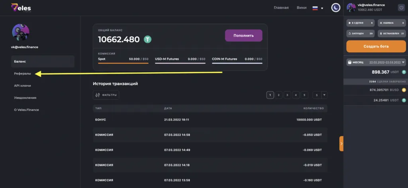Click the Veles logo in header
This screenshot has width=408, height=188.
click(x=21, y=8)
